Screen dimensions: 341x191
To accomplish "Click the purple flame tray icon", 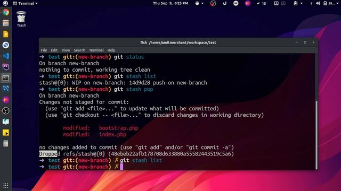I will tap(247, 3).
